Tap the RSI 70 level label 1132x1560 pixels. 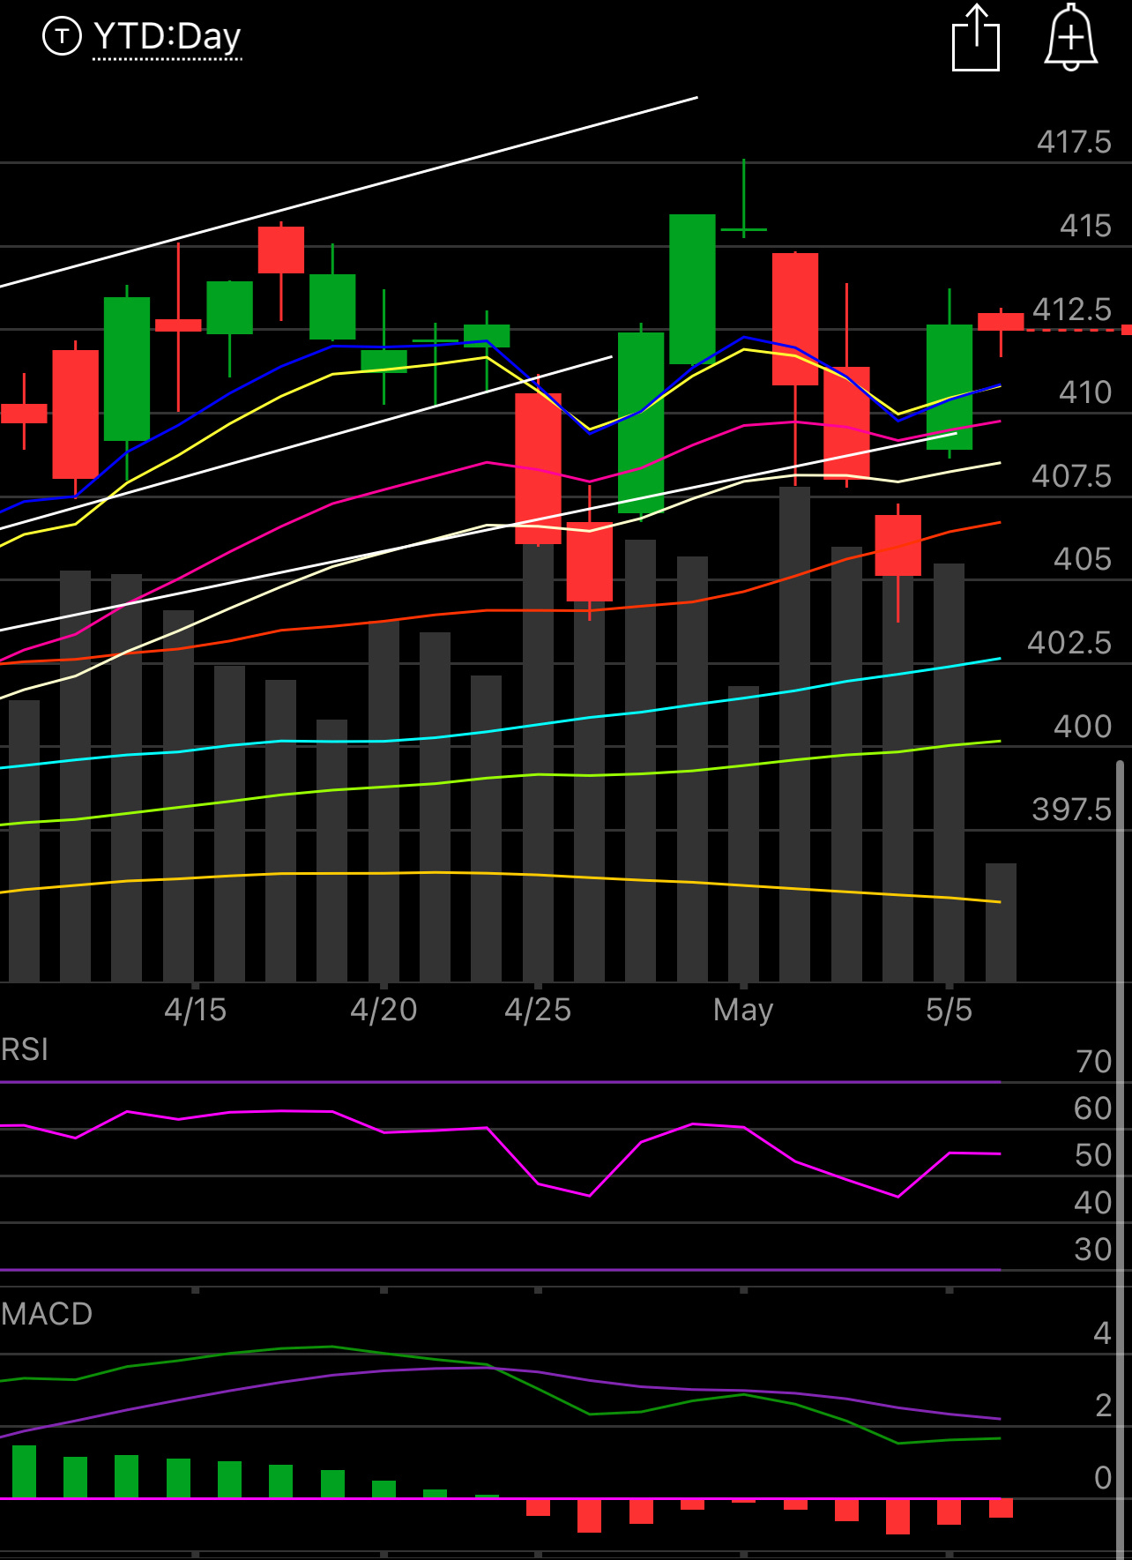pyautogui.click(x=1093, y=1062)
